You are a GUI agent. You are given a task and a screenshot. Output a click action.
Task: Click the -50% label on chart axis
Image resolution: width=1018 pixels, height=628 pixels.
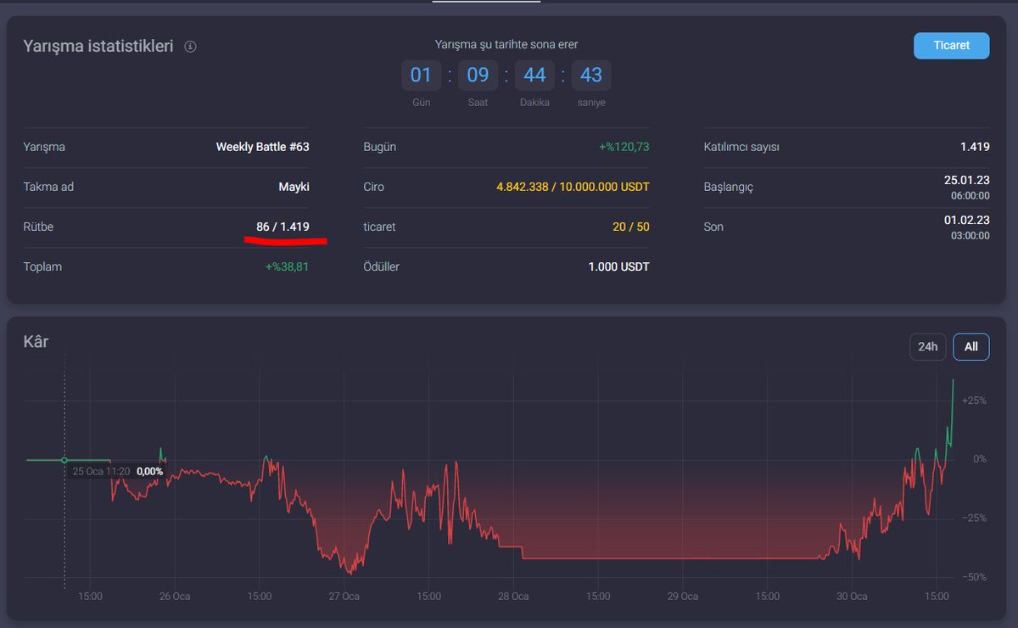click(974, 577)
